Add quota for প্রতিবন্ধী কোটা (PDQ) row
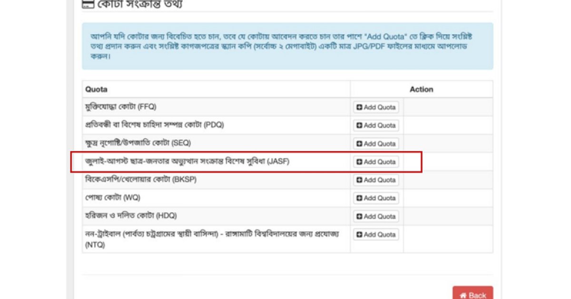Viewport: 571px width, 299px height. pyautogui.click(x=376, y=125)
